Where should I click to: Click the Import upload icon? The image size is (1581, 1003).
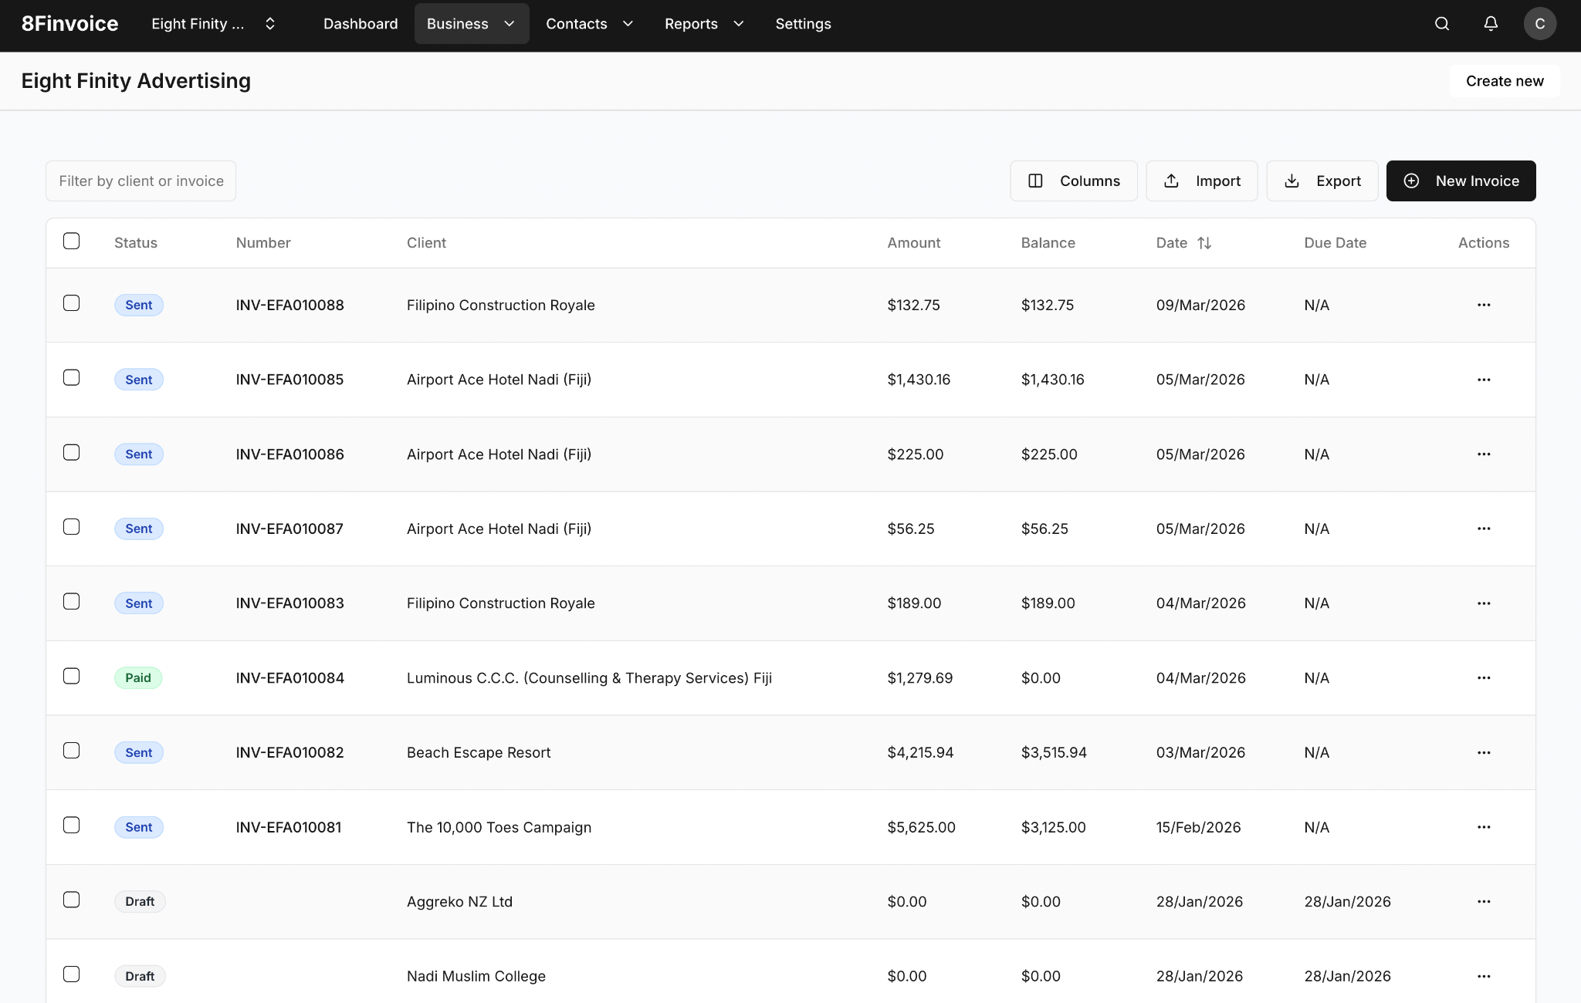tap(1172, 181)
